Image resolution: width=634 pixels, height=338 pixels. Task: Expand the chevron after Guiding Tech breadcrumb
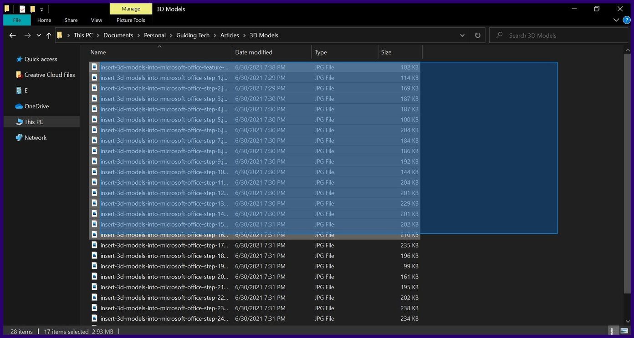[x=215, y=35]
